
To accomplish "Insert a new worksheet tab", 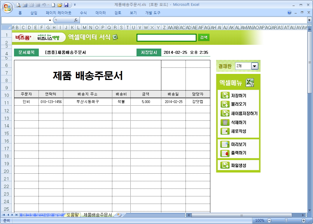I will pyautogui.click(x=119, y=215).
